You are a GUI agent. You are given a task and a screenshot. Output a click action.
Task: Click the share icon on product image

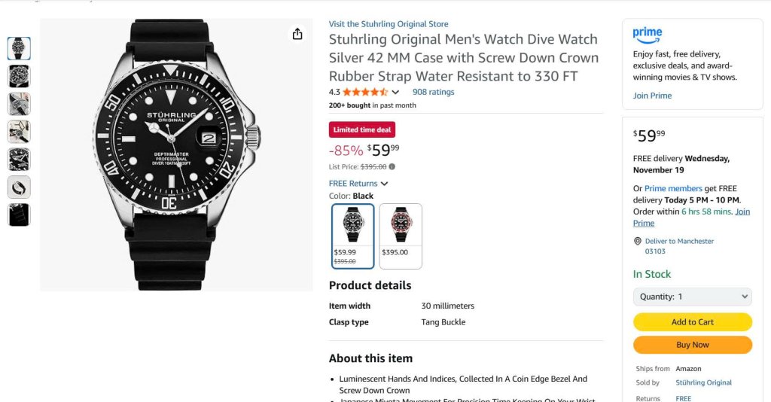pyautogui.click(x=297, y=34)
